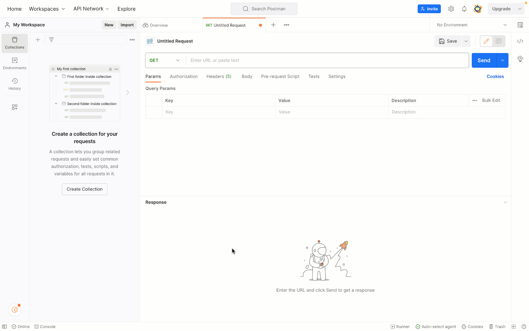The height and width of the screenshot is (331, 529).
Task: Open the Cookies link
Action: pos(495,77)
